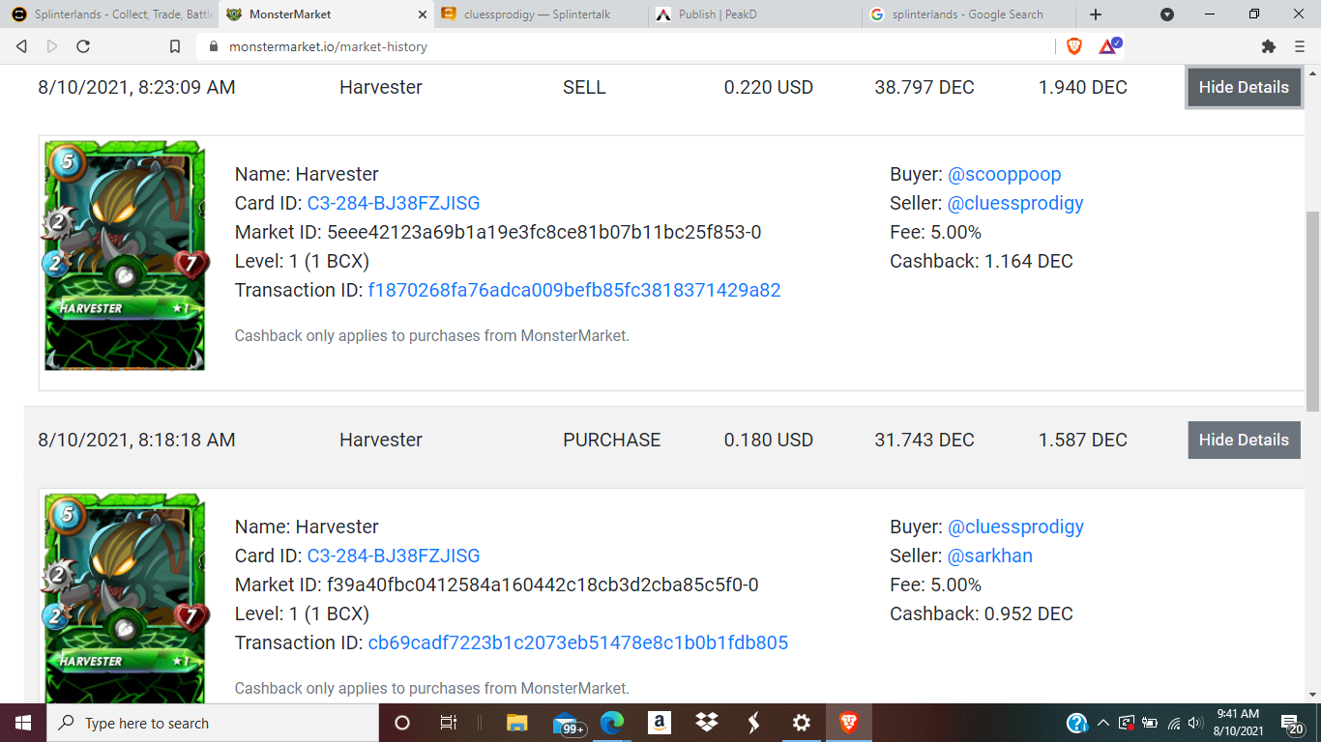Screen dimensions: 1321x742
Task: Open transaction ID f1870268fa76 link
Action: click(574, 290)
